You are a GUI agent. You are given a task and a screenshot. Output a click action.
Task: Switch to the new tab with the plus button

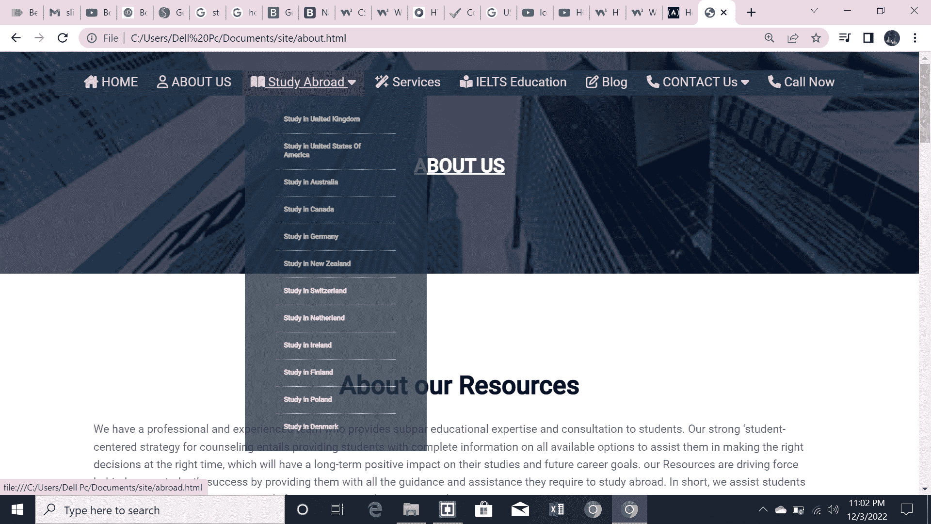pos(751,12)
